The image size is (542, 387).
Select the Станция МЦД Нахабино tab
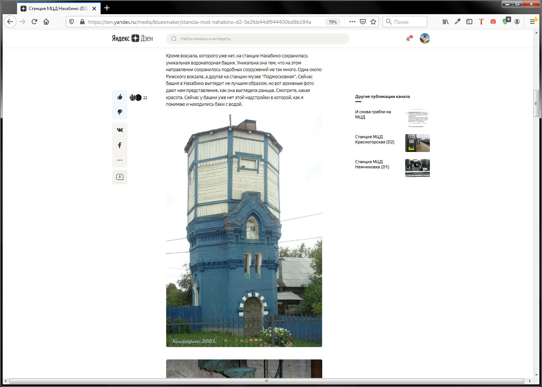coord(58,8)
